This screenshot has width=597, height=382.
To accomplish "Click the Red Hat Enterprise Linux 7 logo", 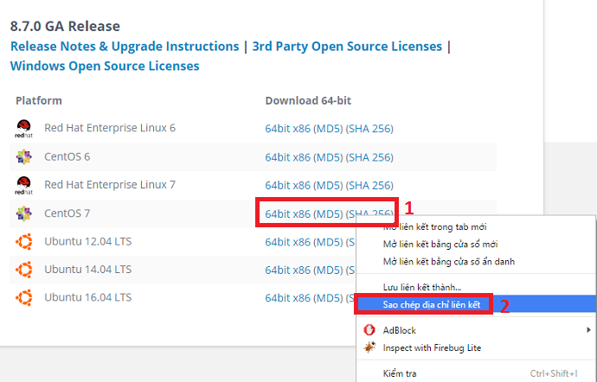I will pos(23,185).
